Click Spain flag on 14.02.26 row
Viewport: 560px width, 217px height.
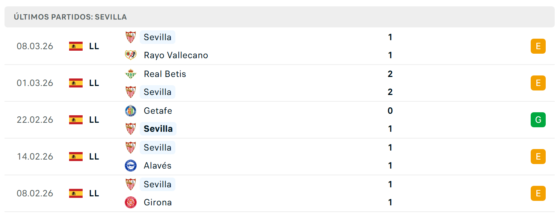tap(76, 157)
